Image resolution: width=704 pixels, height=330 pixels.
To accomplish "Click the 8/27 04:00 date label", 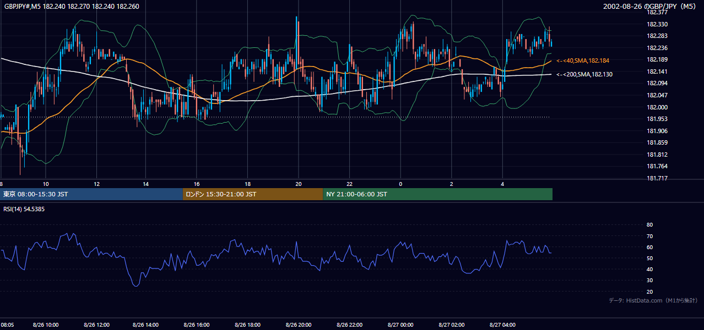I will 502,325.
